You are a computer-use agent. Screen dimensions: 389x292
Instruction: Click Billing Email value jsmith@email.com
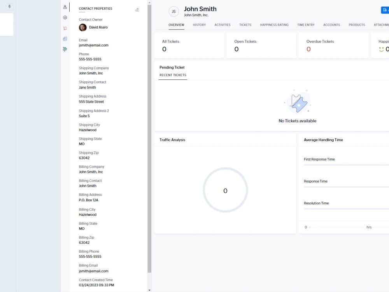[93, 271]
